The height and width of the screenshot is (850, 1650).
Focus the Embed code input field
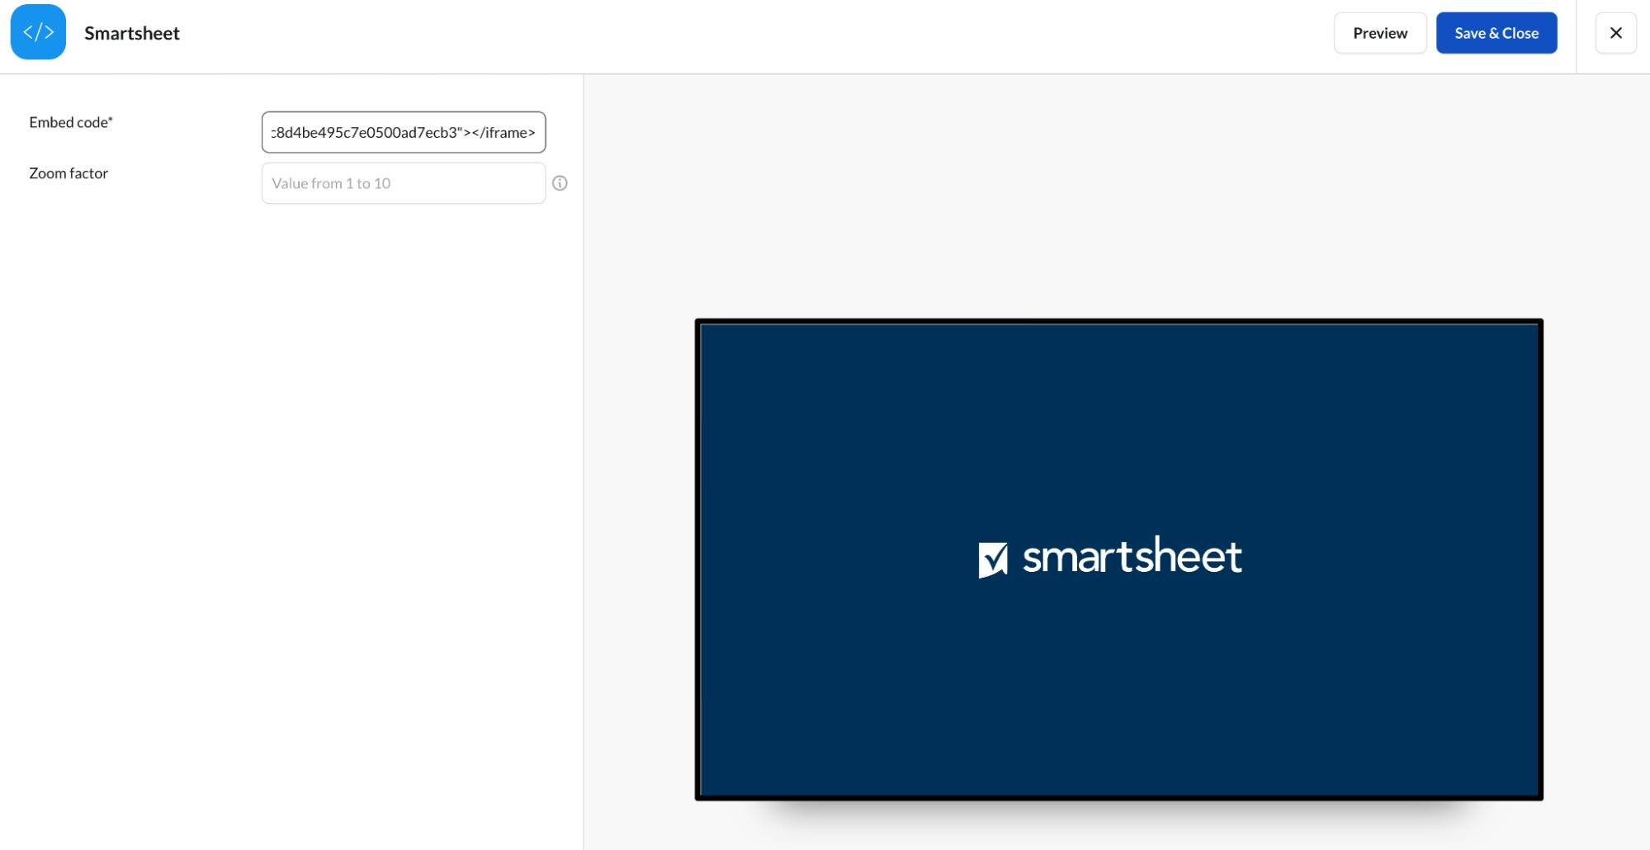tap(404, 132)
